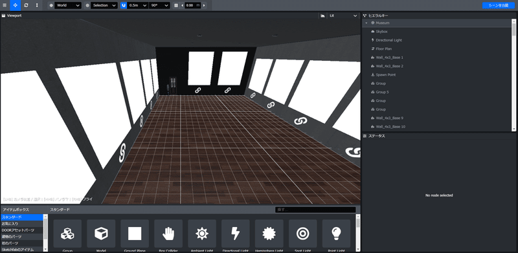The height and width of the screenshot is (253, 518).
Task: Select the Sketchfabのアイテム category
Action: (21, 250)
